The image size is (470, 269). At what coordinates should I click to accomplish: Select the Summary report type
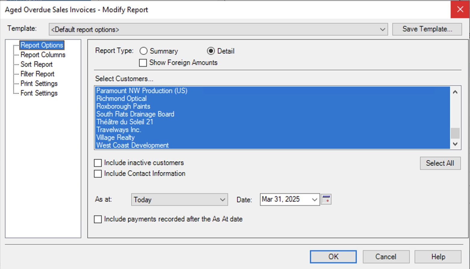(144, 51)
